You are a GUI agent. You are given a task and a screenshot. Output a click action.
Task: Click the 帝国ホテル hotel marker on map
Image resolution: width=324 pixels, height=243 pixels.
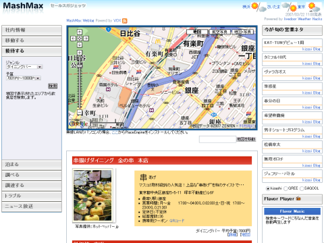[108, 89]
